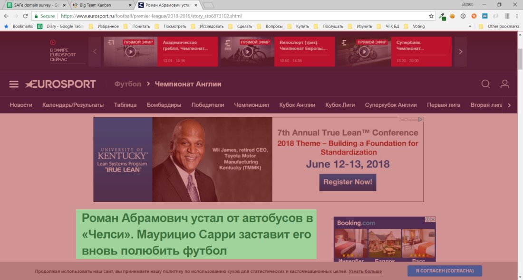Close the Big Team Kanban tab

(130, 5)
